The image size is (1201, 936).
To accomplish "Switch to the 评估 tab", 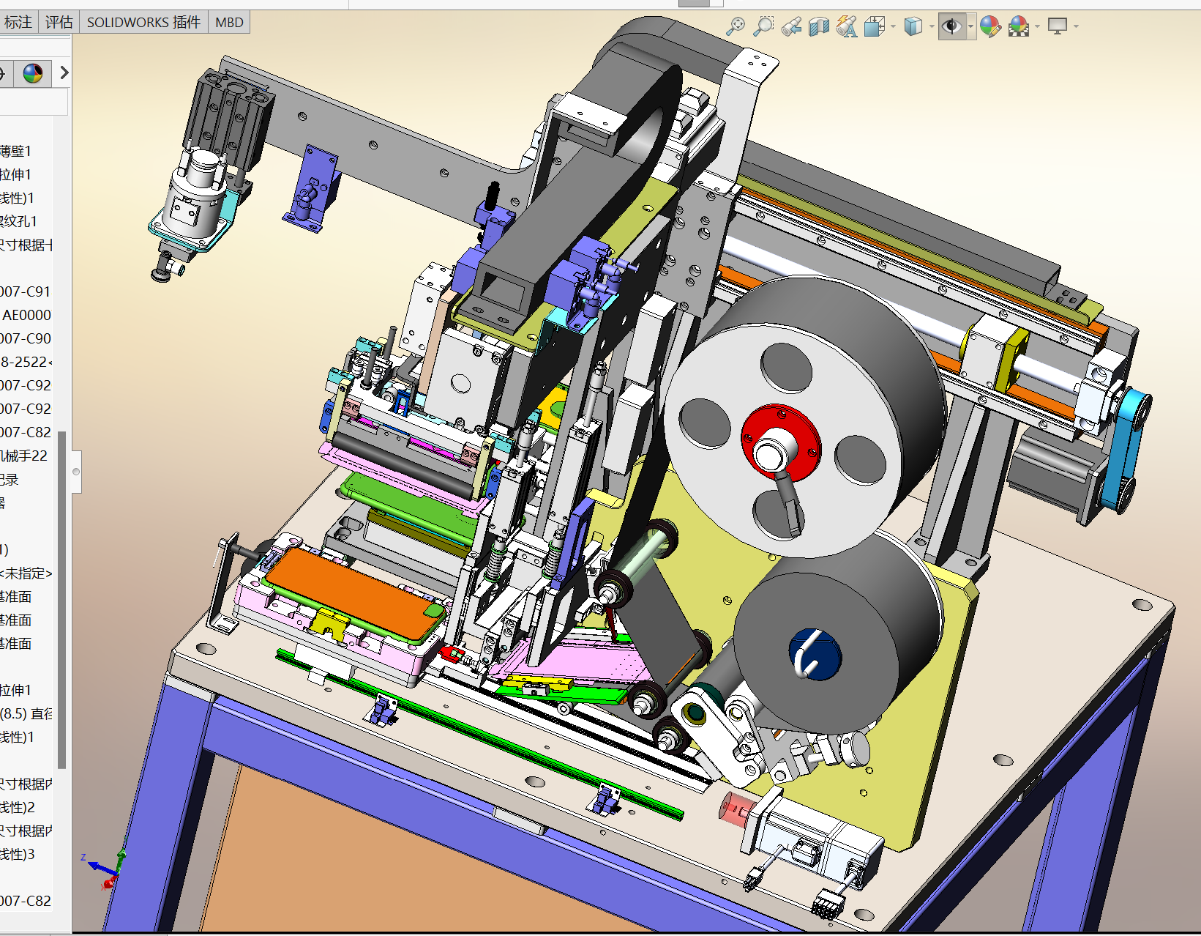I will 59,22.
